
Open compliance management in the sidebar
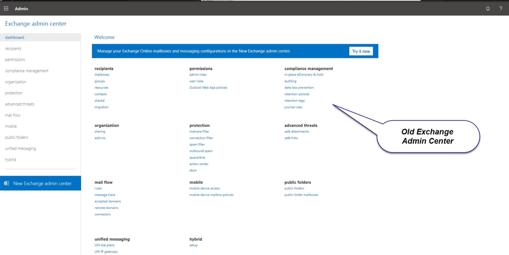(x=27, y=71)
